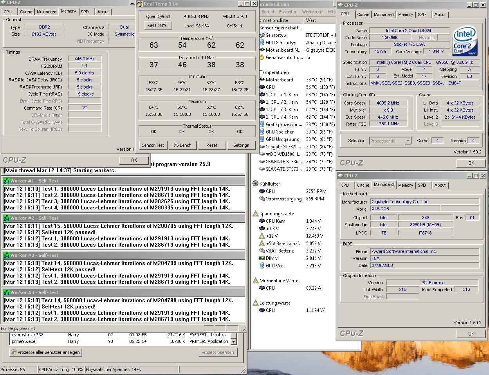The width and height of the screenshot is (489, 375).
Task: Click the SEAGATE ST336 drive icon
Action: pos(262,162)
